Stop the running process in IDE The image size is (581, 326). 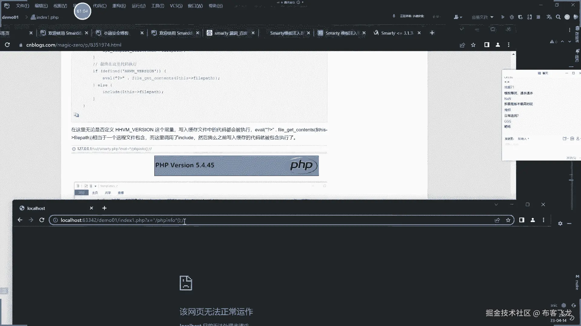538,17
